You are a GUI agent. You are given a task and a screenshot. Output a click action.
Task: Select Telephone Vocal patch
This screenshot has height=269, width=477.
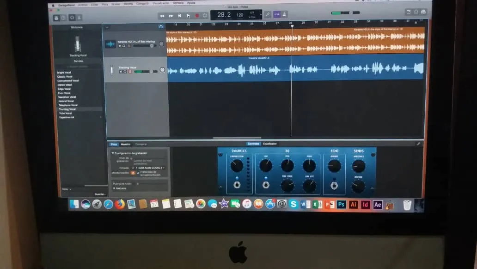68,105
